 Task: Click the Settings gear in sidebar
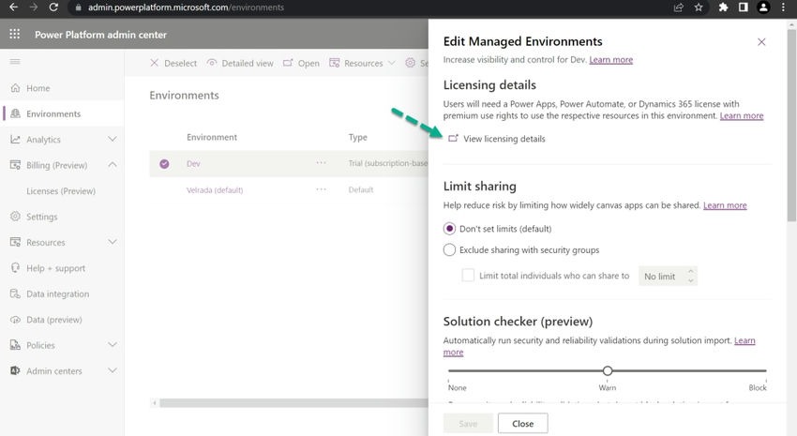click(x=15, y=217)
